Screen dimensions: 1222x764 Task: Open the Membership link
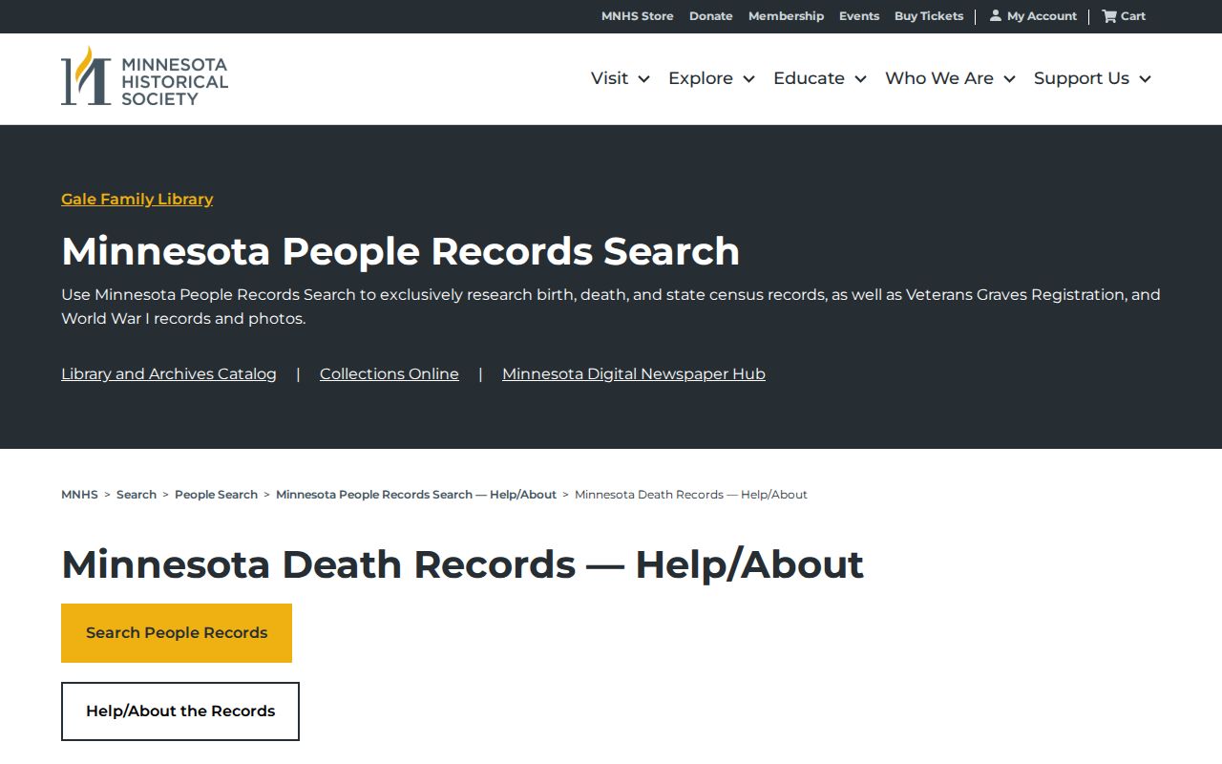tap(786, 16)
